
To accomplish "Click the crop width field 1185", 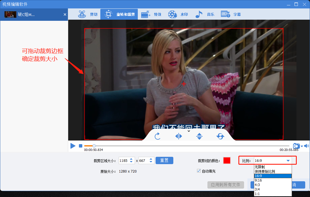I will pos(124,160).
